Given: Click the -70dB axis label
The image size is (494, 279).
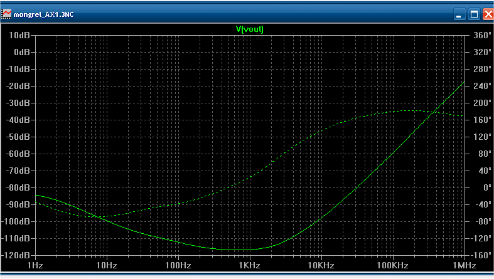Looking at the screenshot, I should coord(18,171).
